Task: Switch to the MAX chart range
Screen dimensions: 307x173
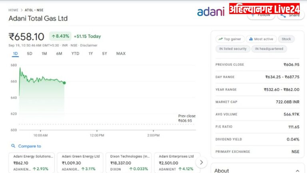Action: 121,54
